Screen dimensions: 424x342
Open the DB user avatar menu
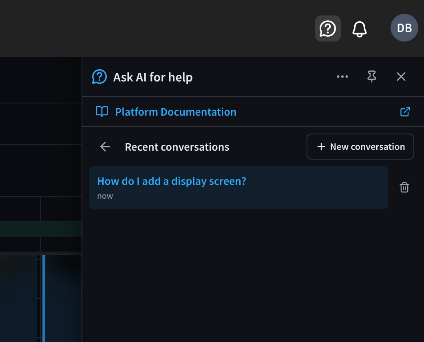point(404,28)
